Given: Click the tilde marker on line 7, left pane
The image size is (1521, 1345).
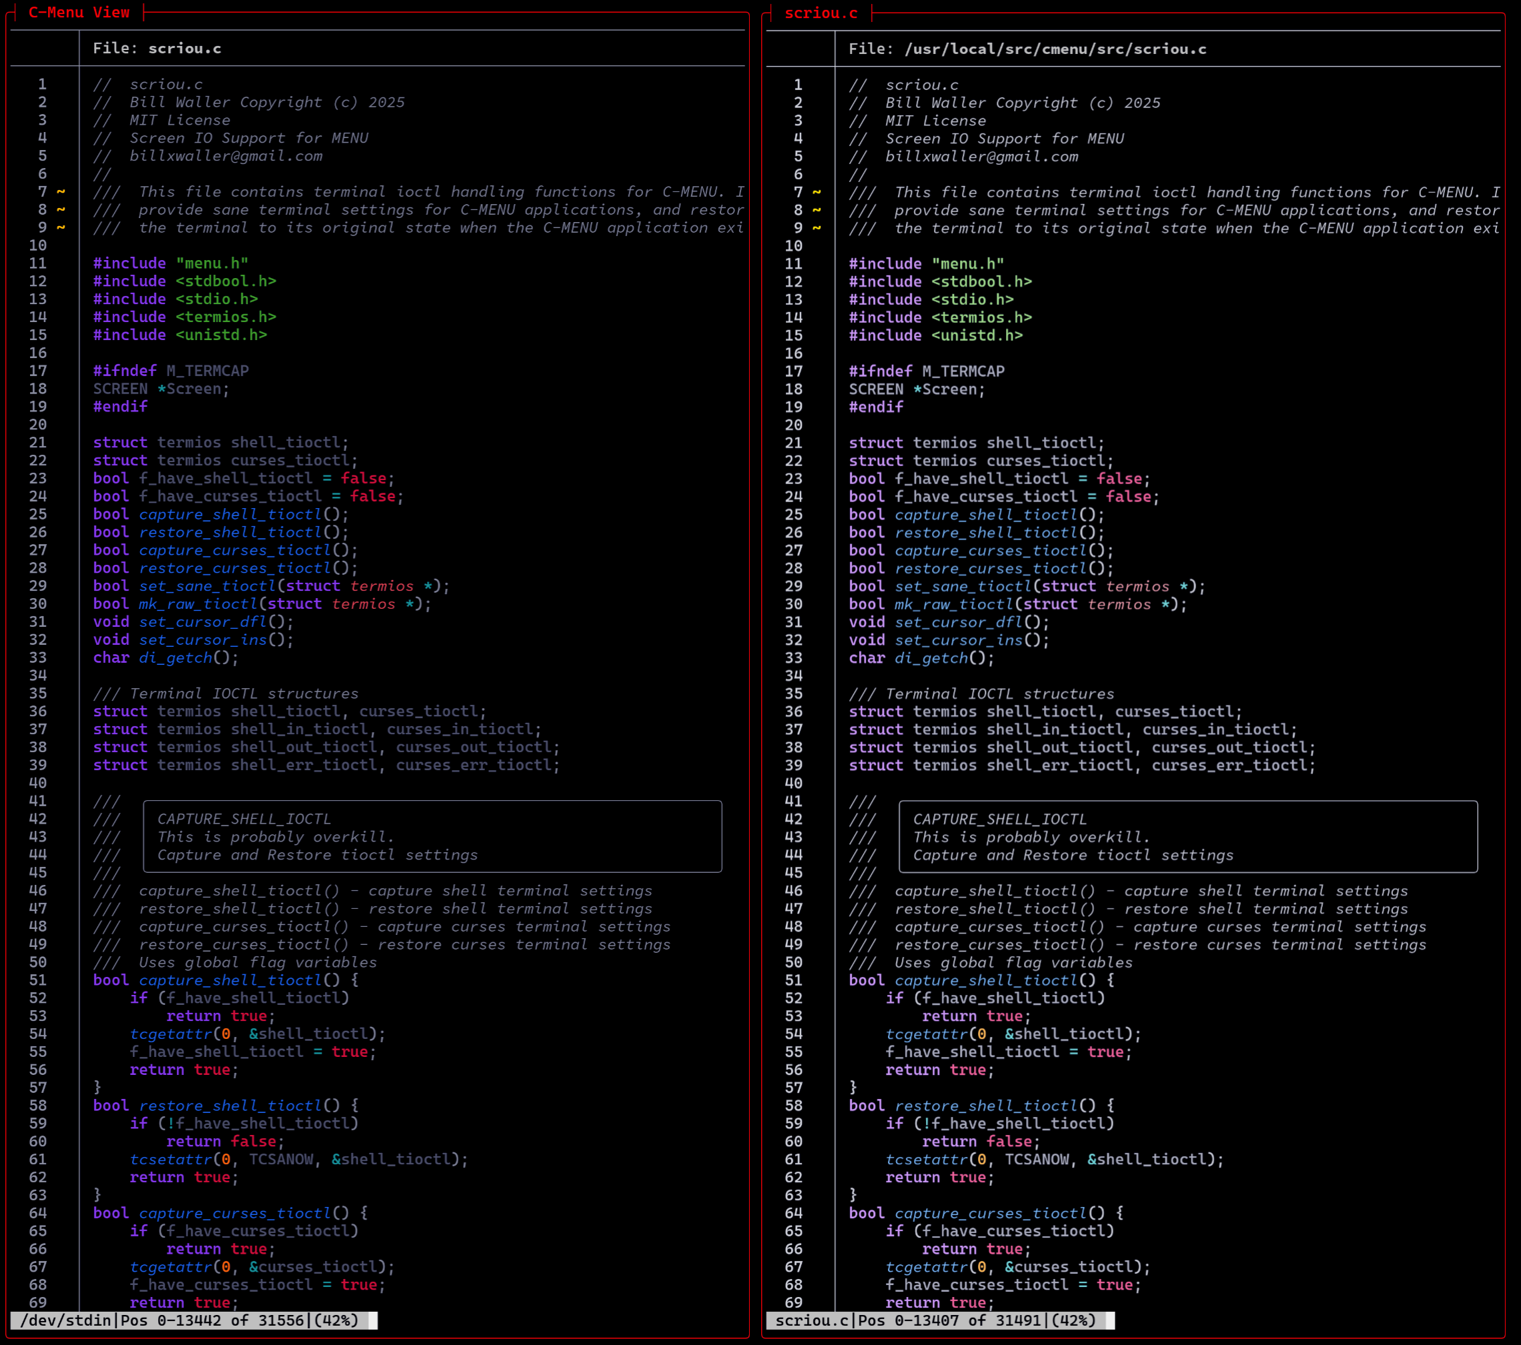Looking at the screenshot, I should pyautogui.click(x=61, y=192).
